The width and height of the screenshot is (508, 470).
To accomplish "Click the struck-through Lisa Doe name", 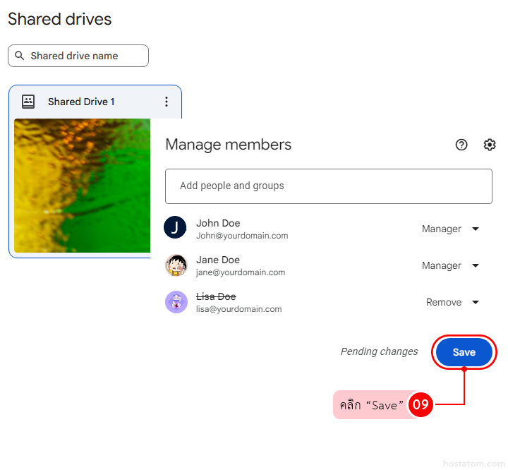I will 216,296.
